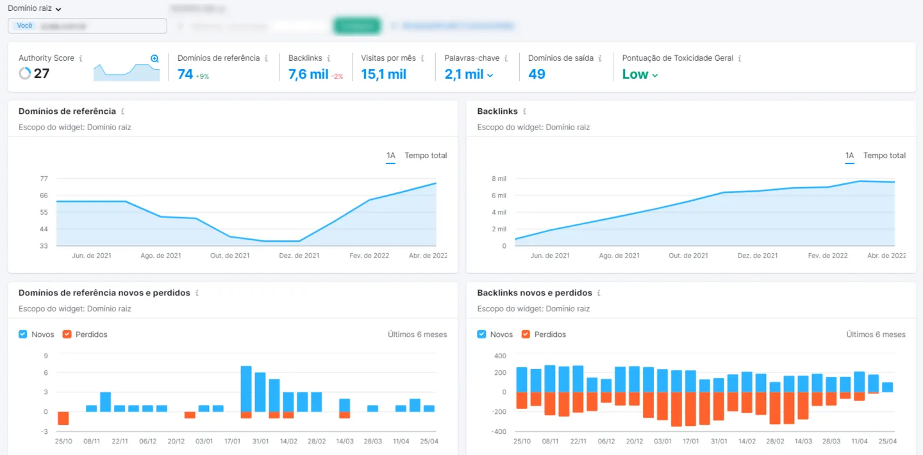Click info icon next to Backlinks metric

[329, 58]
